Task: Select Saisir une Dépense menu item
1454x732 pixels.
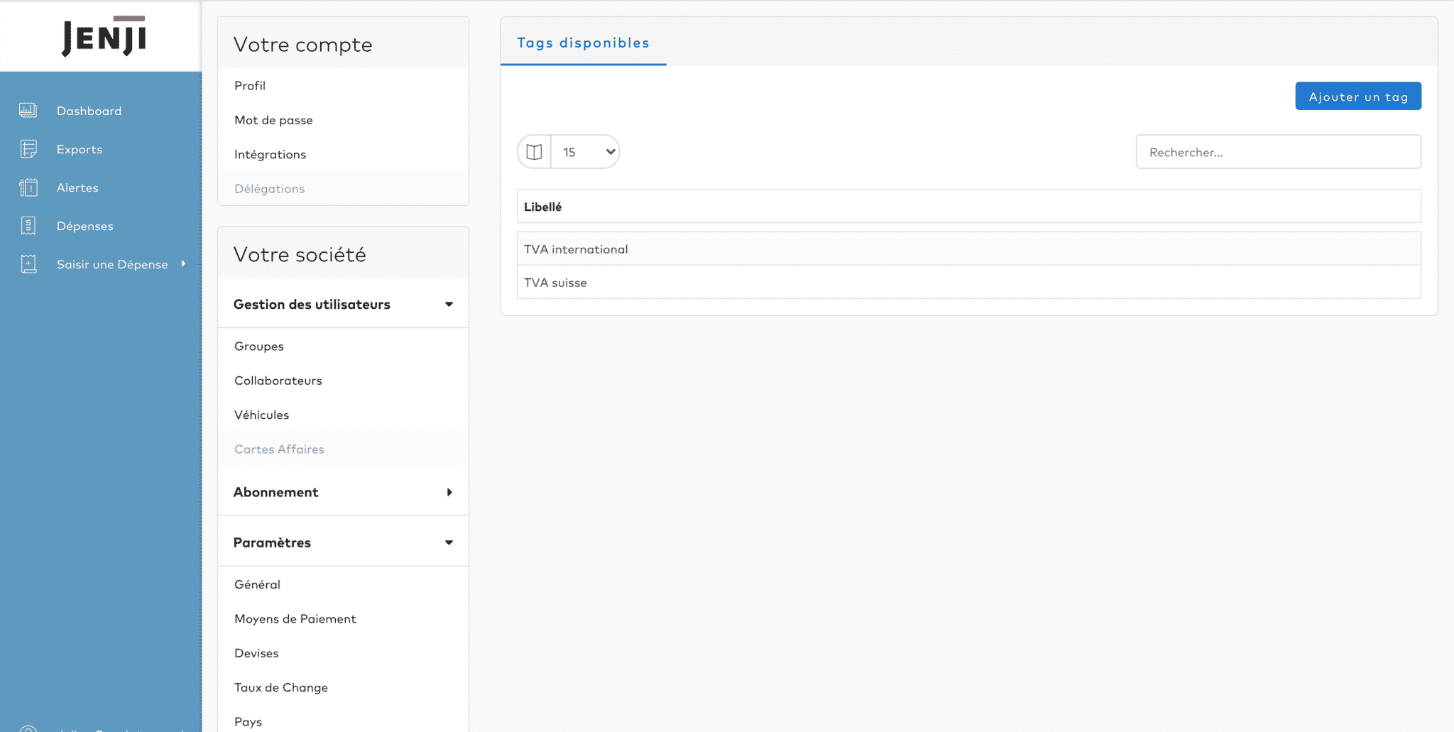Action: [x=112, y=264]
